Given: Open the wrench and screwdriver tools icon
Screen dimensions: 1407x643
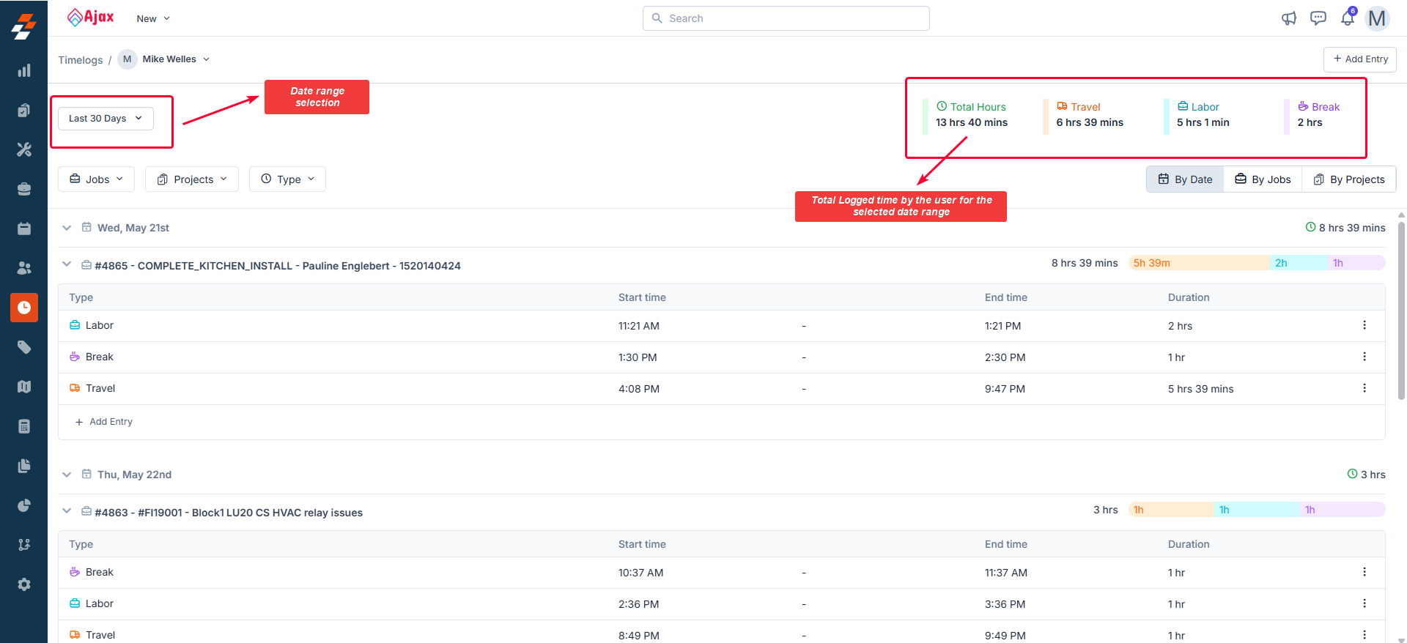Looking at the screenshot, I should coord(24,149).
